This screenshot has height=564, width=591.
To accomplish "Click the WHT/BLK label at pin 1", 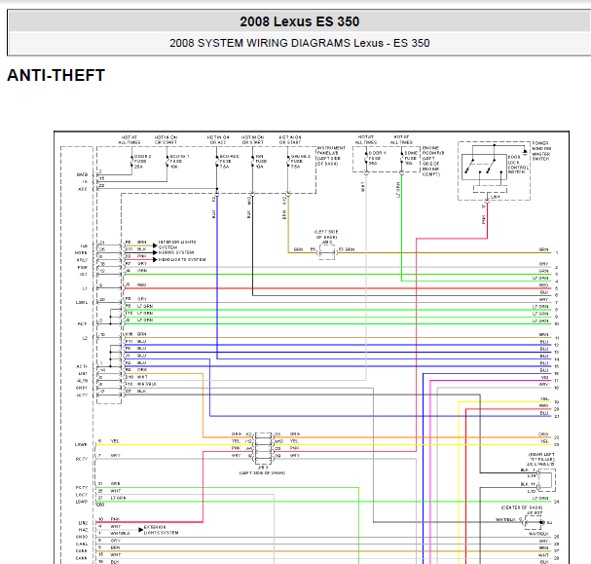I will (x=120, y=534).
